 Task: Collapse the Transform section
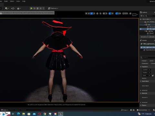pos(141,67)
